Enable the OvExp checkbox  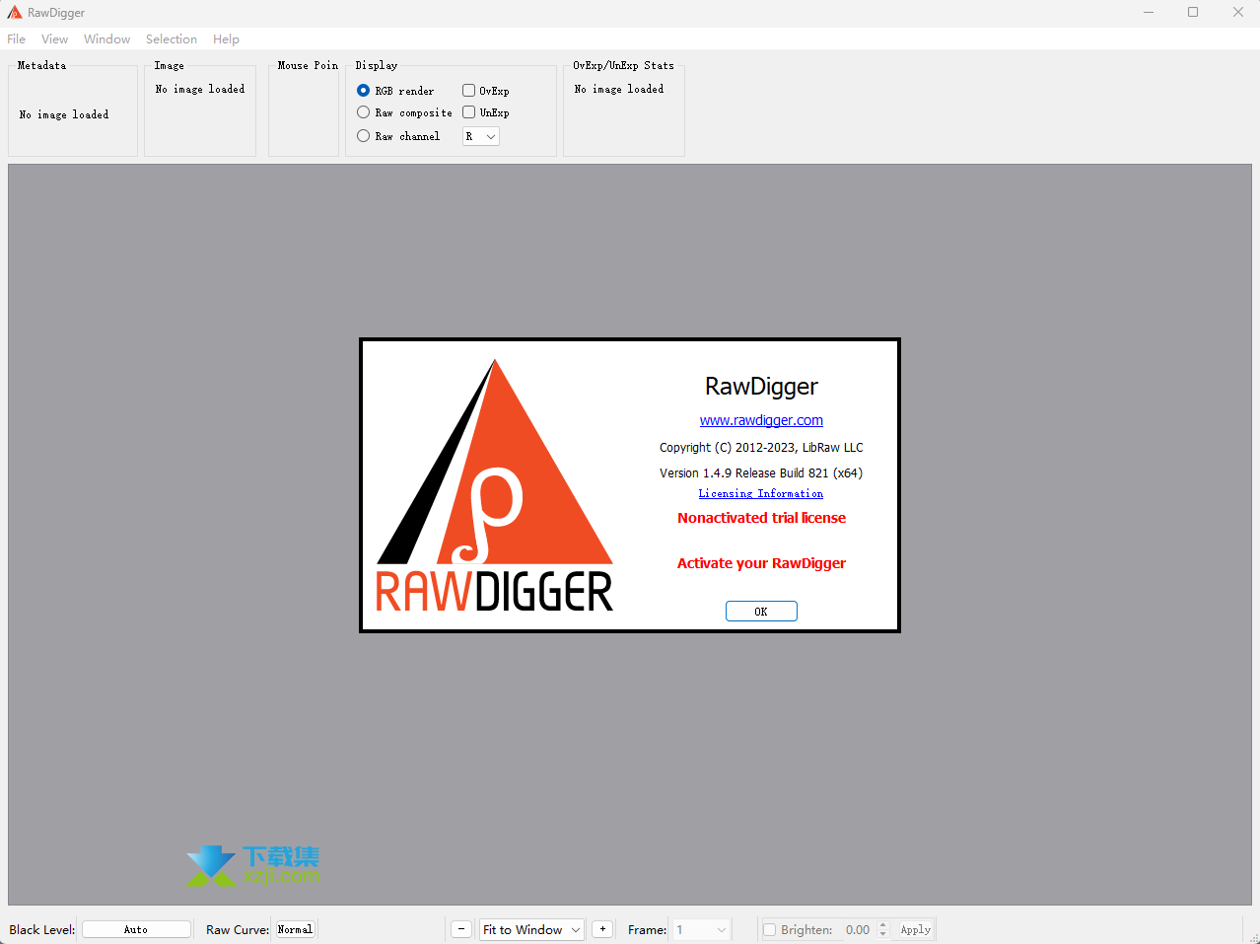click(469, 90)
